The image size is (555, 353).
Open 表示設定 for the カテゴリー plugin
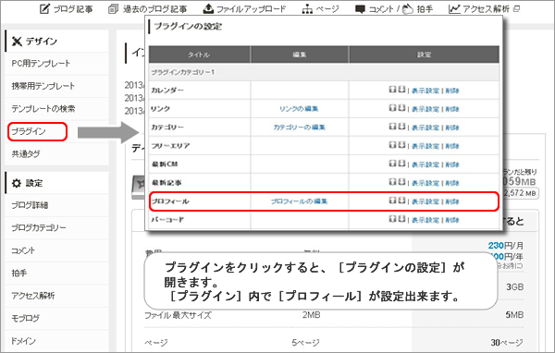[425, 128]
